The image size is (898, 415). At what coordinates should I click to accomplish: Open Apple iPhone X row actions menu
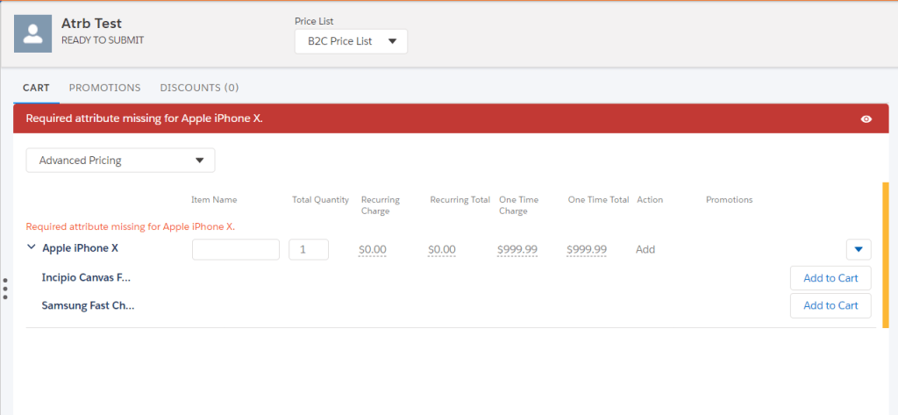click(x=859, y=249)
